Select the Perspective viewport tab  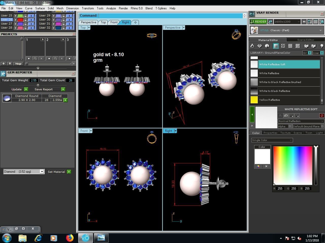pos(89,22)
